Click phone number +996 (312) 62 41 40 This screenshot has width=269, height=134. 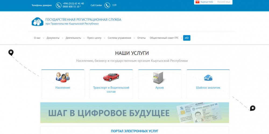point(73,3)
